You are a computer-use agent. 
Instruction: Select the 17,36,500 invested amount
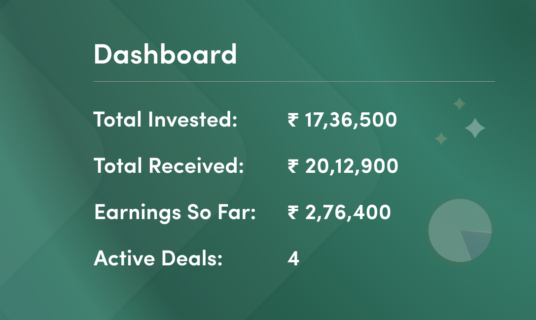[351, 120]
